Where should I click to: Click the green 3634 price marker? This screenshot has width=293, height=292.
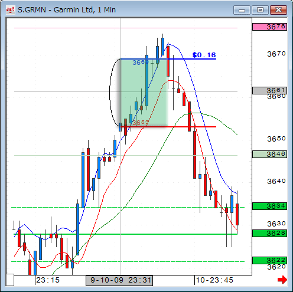click(x=269, y=206)
